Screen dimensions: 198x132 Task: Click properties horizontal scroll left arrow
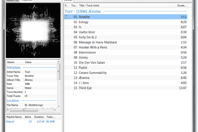(8, 110)
